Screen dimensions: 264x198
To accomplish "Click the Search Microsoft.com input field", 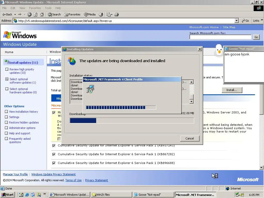I will click(x=220, y=37).
